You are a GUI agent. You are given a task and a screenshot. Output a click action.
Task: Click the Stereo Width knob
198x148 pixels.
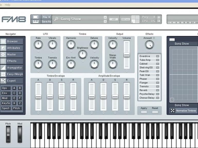[x=113, y=64]
